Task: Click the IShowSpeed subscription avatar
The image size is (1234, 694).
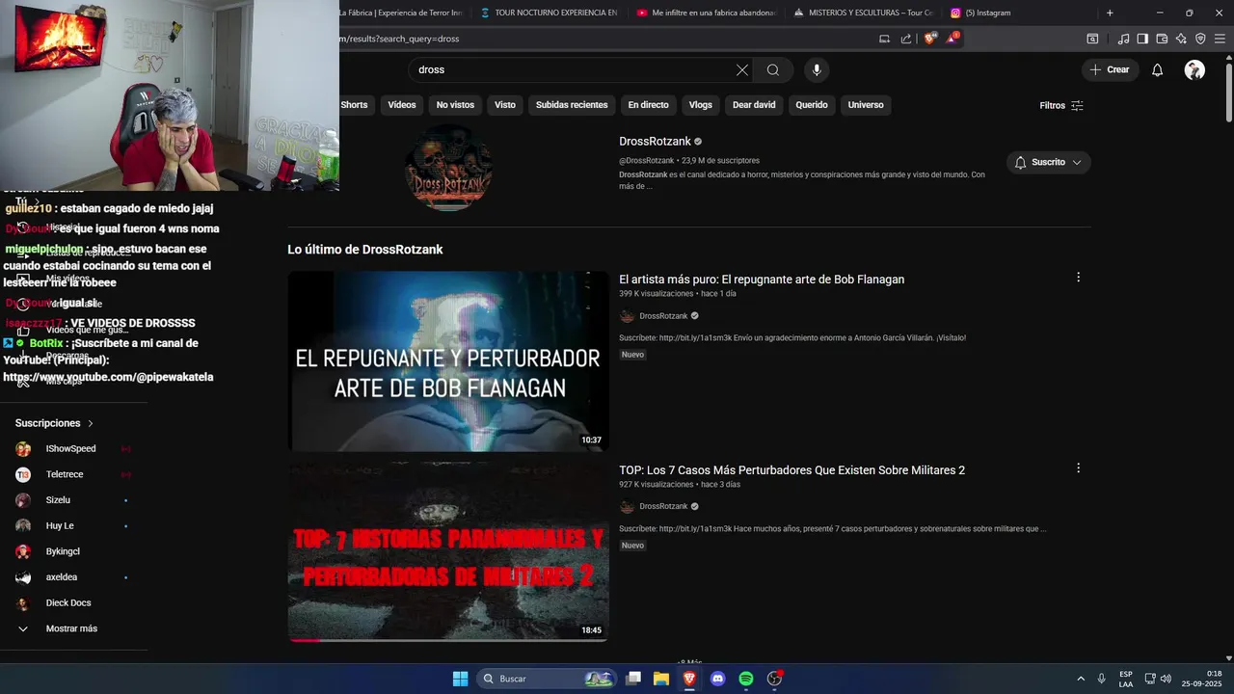Action: click(23, 449)
